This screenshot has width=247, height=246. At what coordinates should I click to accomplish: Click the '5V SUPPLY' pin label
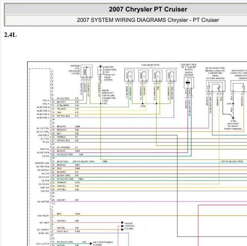pyautogui.click(x=43, y=170)
